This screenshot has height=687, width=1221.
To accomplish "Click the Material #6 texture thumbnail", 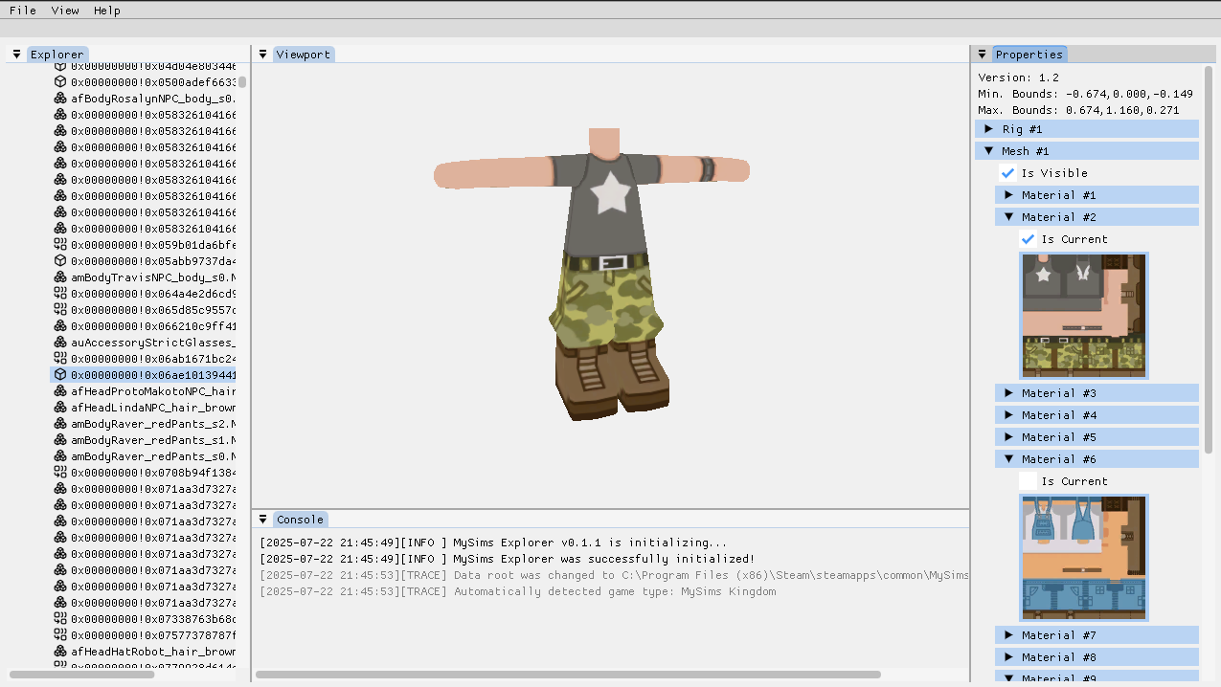I will 1082,558.
